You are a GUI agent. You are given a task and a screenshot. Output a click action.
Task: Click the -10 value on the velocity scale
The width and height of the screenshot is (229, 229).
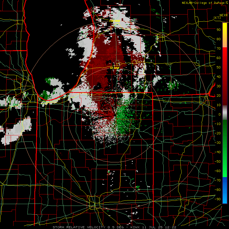pos(218,124)
